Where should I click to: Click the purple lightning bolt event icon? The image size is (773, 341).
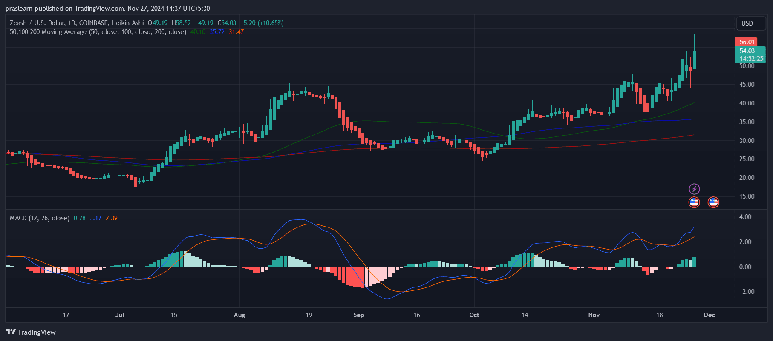coord(694,189)
